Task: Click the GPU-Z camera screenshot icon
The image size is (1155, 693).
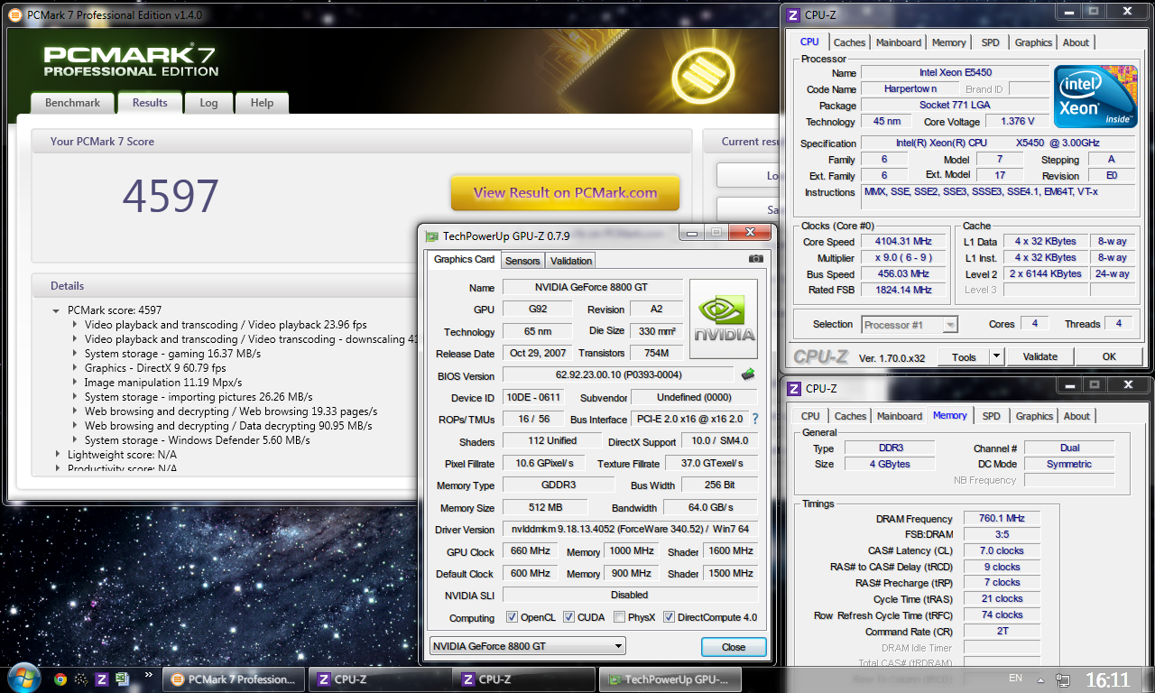Action: click(755, 259)
